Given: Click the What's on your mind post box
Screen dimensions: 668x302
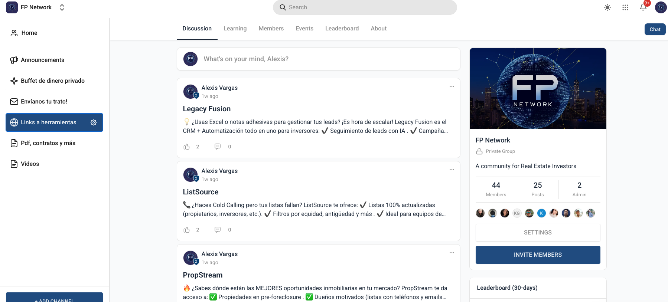Looking at the screenshot, I should [319, 59].
